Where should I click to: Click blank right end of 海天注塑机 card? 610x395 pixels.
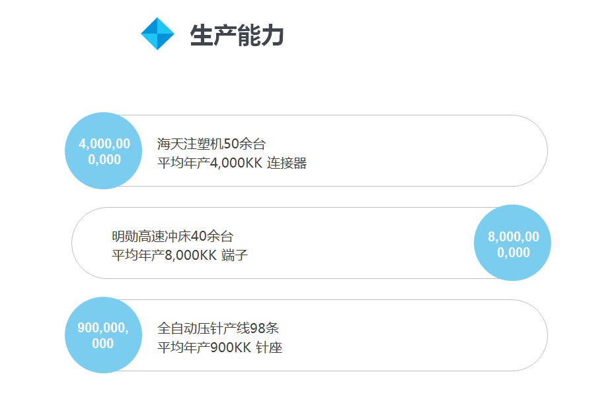pos(463,151)
